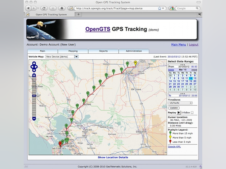Viewport: 226px width, 169px height.
Task: Click the Logout link
Action: 194,45
